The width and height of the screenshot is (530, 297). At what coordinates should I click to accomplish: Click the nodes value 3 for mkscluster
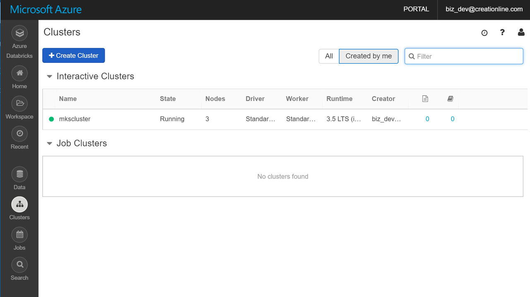[x=207, y=119]
